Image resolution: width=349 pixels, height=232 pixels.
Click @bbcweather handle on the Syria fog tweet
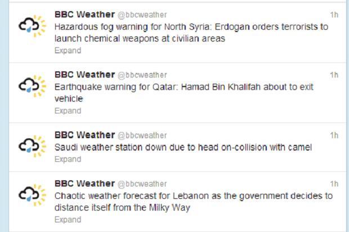(x=142, y=15)
